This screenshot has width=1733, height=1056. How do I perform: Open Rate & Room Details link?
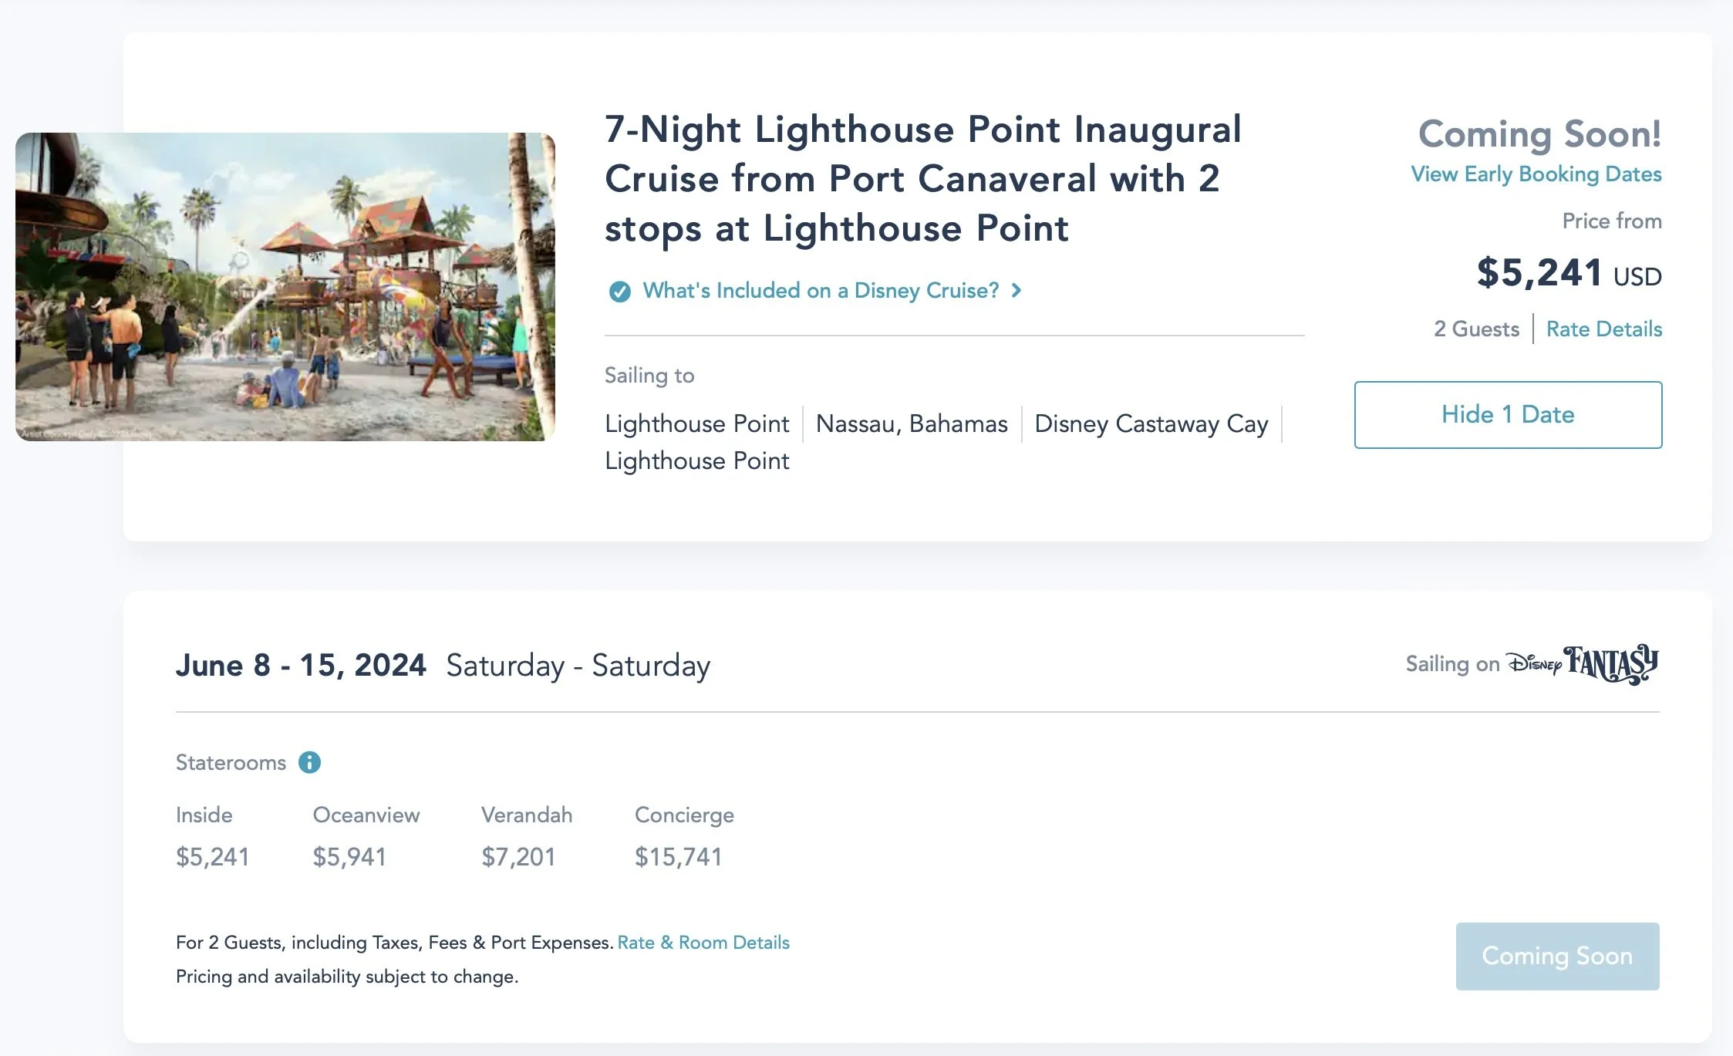(703, 943)
